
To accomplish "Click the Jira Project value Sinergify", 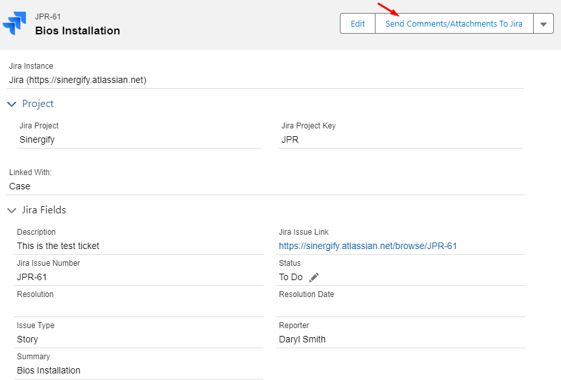I will 37,139.
